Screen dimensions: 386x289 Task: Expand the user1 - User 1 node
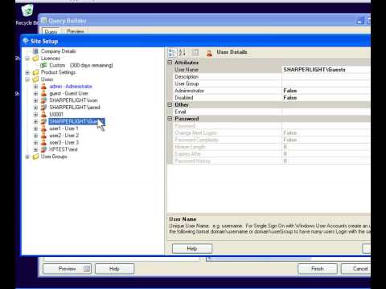tap(35, 128)
